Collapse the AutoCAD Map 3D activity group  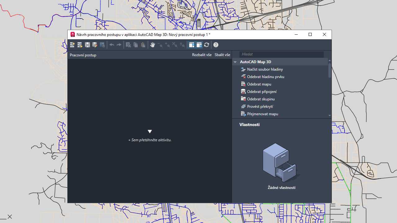(235, 62)
